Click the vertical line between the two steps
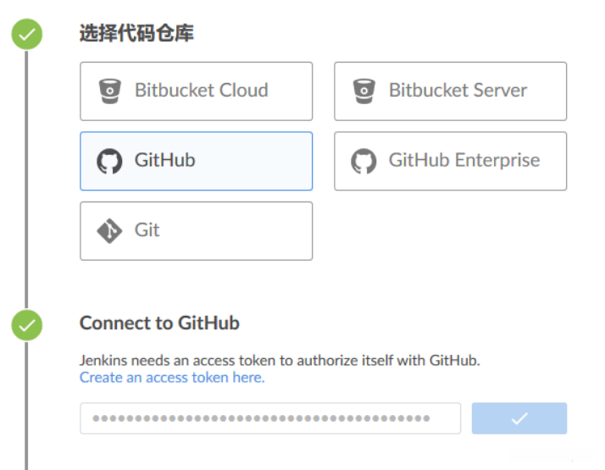Viewport: 605px width, 470px height. [x=26, y=178]
